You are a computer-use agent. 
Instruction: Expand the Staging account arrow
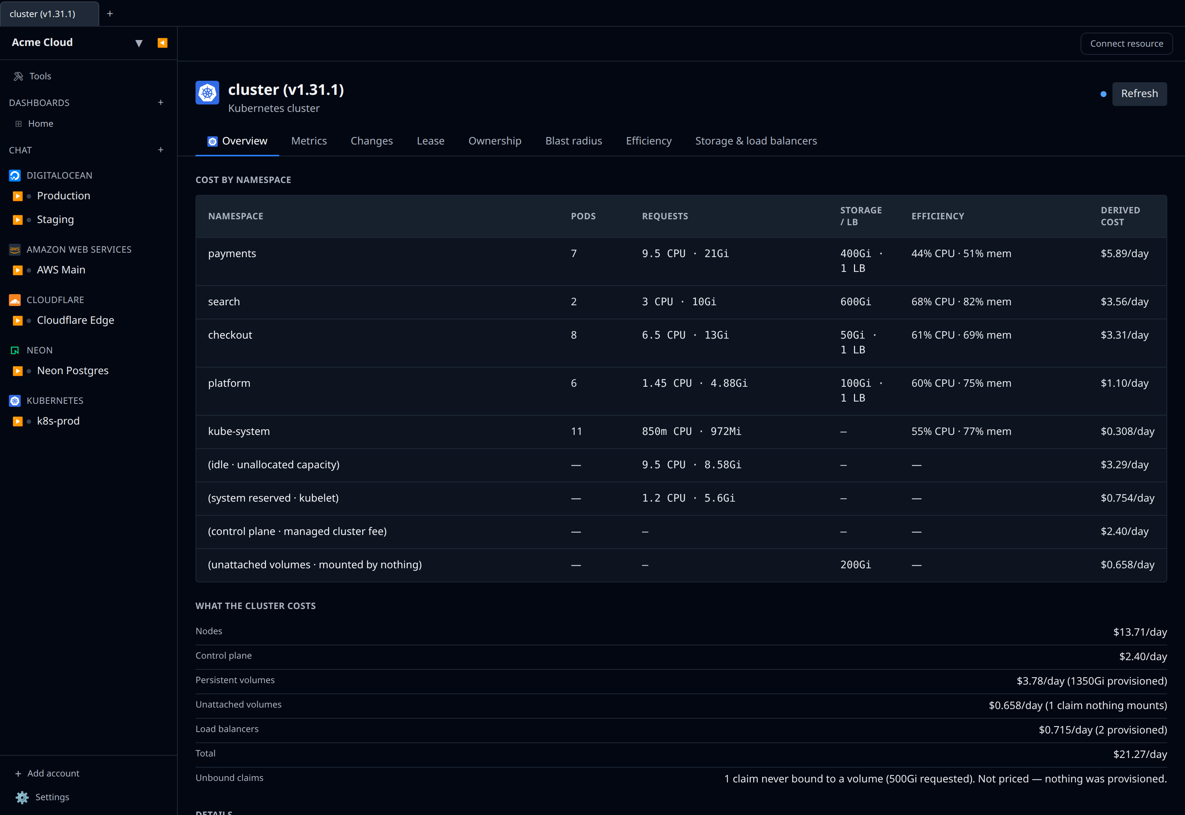(18, 220)
